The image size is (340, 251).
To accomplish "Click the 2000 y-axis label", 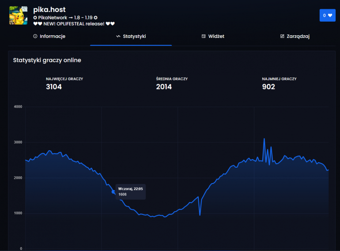I will pyautogui.click(x=18, y=178).
